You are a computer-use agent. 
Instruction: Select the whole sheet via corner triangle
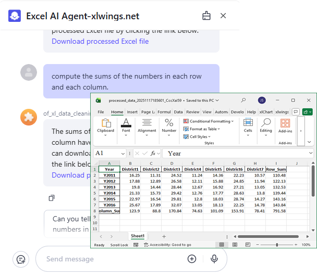coord(95,164)
